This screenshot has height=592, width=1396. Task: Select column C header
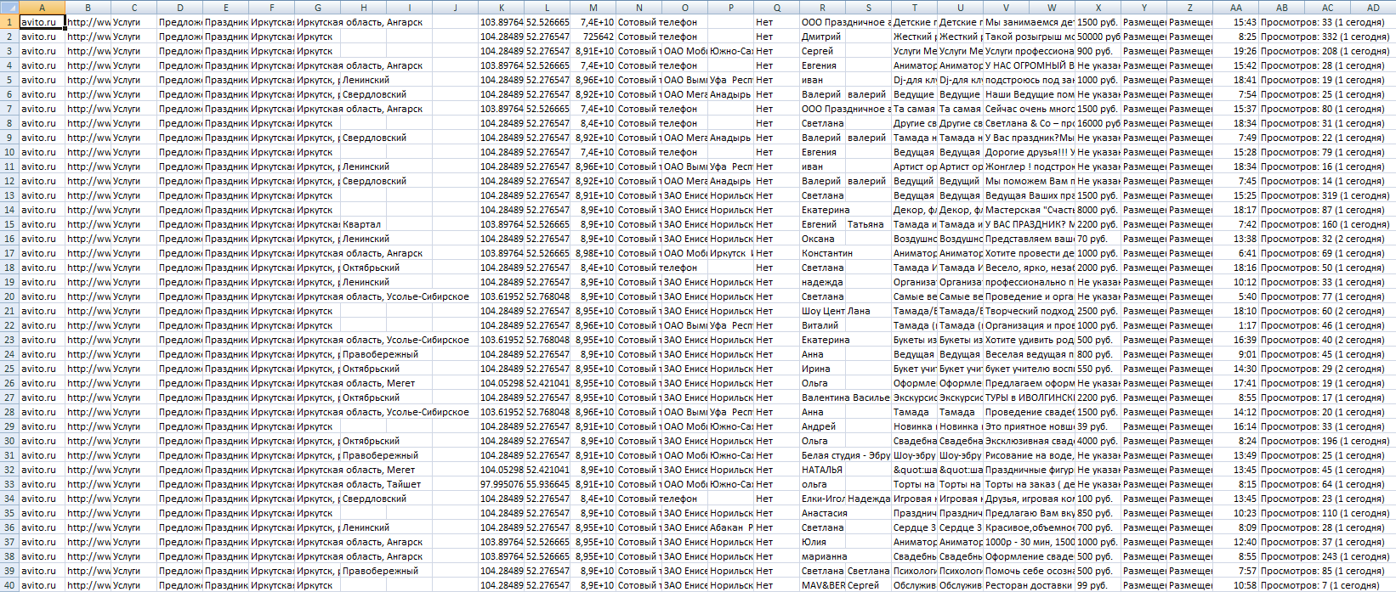pos(133,8)
